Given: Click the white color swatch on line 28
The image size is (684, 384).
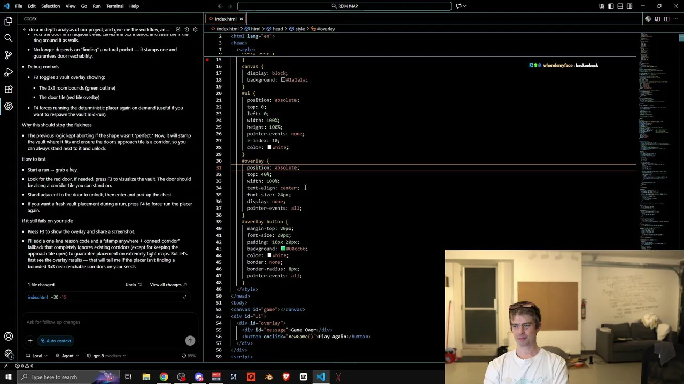Looking at the screenshot, I should [x=269, y=147].
